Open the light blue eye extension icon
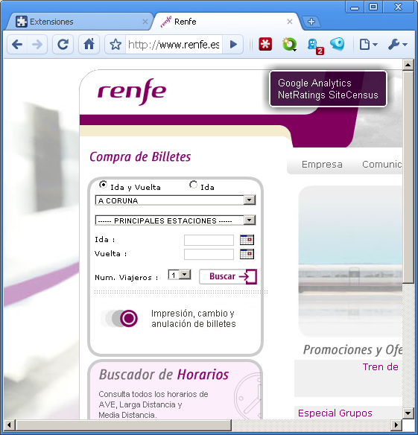The width and height of the screenshot is (418, 435). click(338, 45)
